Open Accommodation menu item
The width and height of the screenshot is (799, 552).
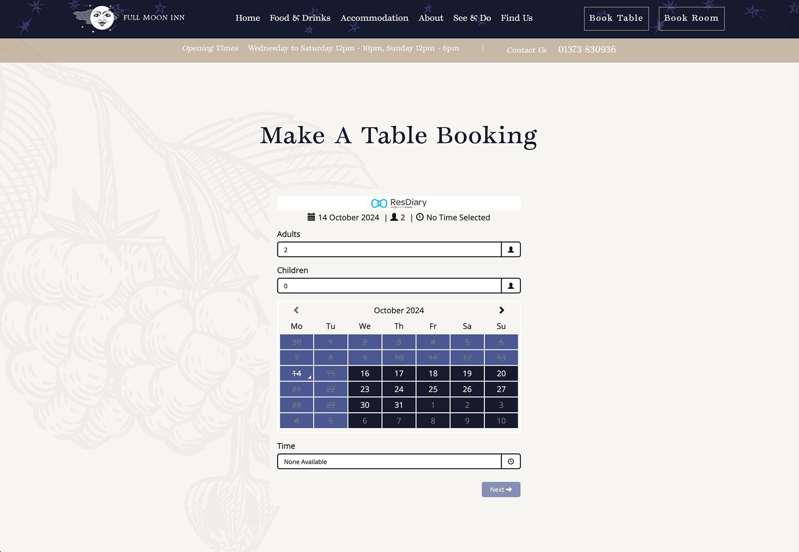[x=375, y=18]
